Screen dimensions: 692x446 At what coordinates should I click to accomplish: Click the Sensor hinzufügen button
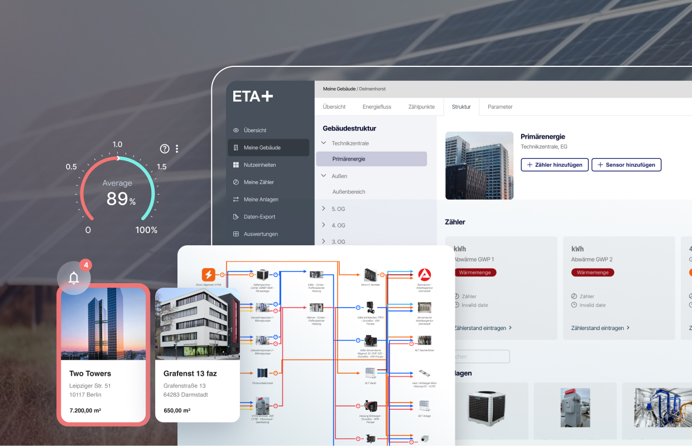point(626,164)
